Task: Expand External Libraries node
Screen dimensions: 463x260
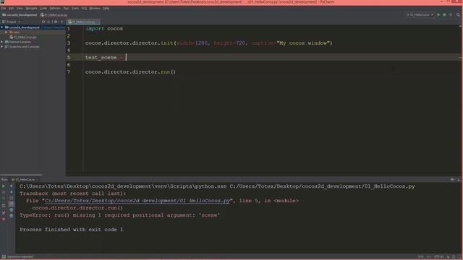Action: 2,42
